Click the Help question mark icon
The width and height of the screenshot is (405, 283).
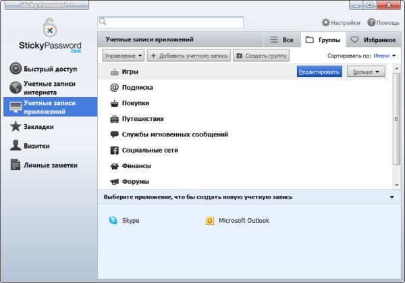(x=371, y=22)
